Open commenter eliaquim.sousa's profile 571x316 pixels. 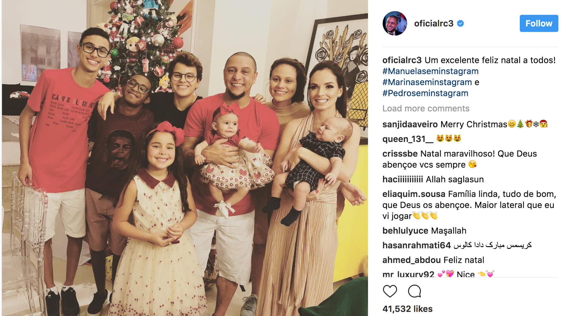pyautogui.click(x=414, y=194)
